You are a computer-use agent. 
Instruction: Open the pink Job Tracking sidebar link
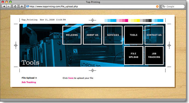29,82
